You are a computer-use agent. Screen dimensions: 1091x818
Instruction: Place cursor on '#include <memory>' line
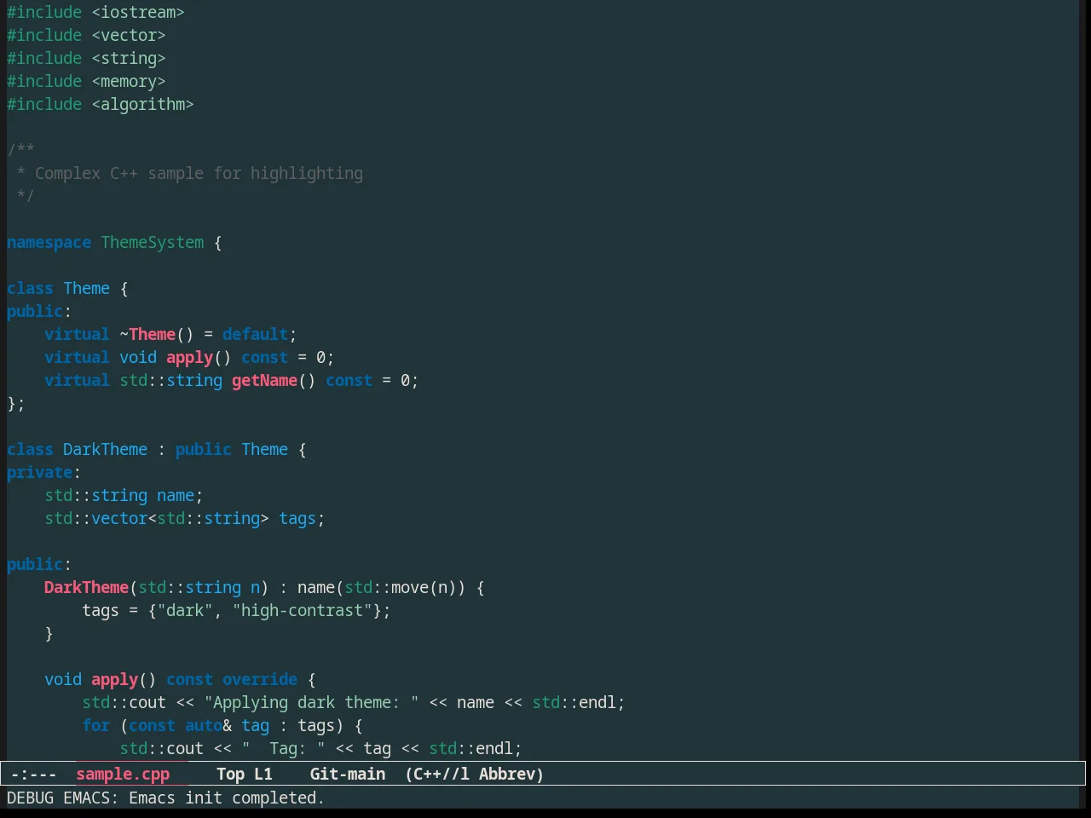[x=86, y=81]
